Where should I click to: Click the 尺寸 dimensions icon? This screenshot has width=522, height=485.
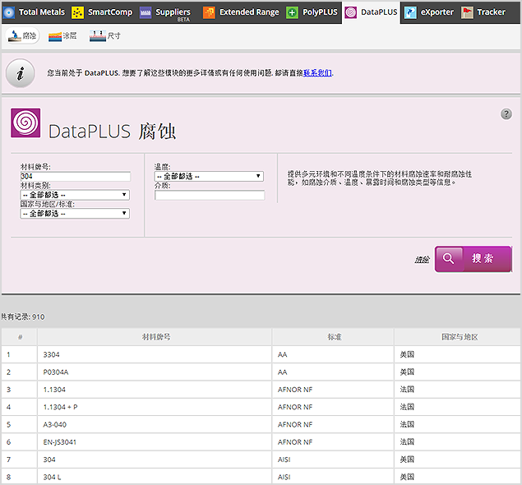tap(98, 36)
